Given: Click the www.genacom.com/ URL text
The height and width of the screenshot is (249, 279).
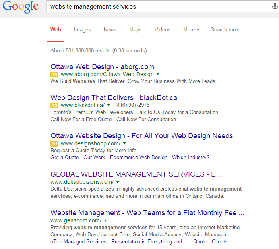Looking at the screenshot, I should tap(76, 220).
